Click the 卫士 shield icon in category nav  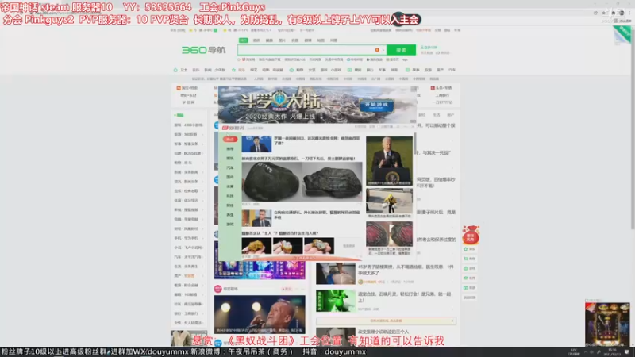coord(175,70)
